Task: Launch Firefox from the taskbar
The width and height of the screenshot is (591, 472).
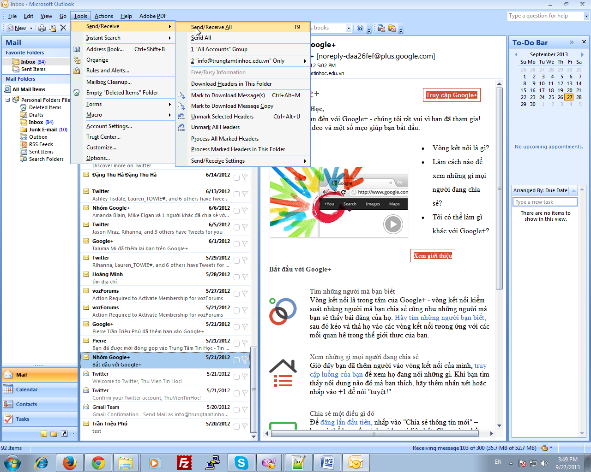Action: (x=70, y=463)
